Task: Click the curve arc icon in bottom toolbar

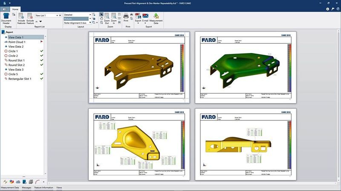Action: [38, 182]
